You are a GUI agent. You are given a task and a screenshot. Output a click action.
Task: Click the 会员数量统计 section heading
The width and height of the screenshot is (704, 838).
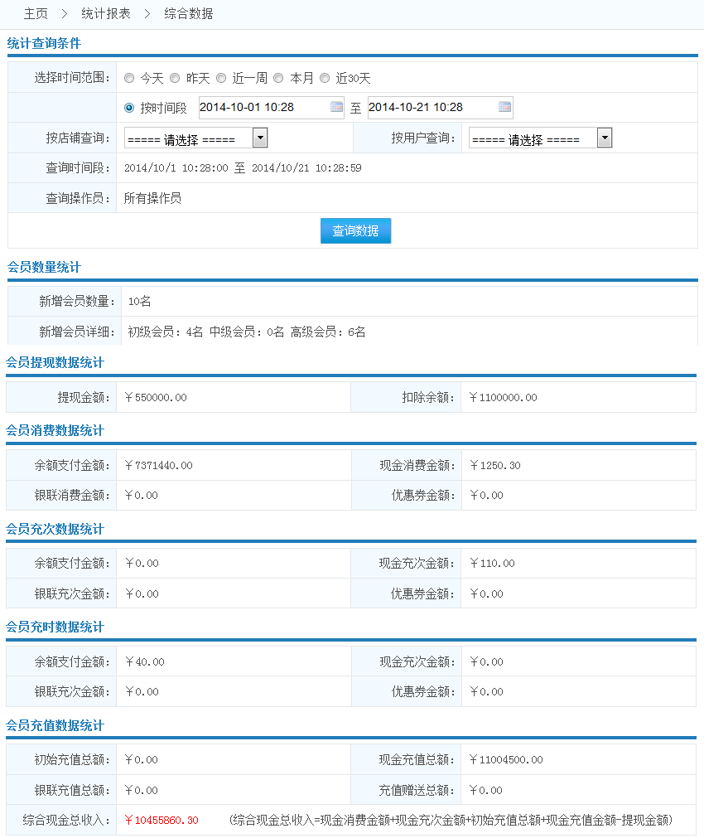point(44,267)
